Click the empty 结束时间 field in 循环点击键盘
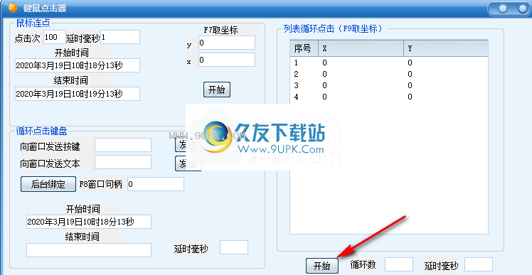532x275 pixels. [89, 250]
